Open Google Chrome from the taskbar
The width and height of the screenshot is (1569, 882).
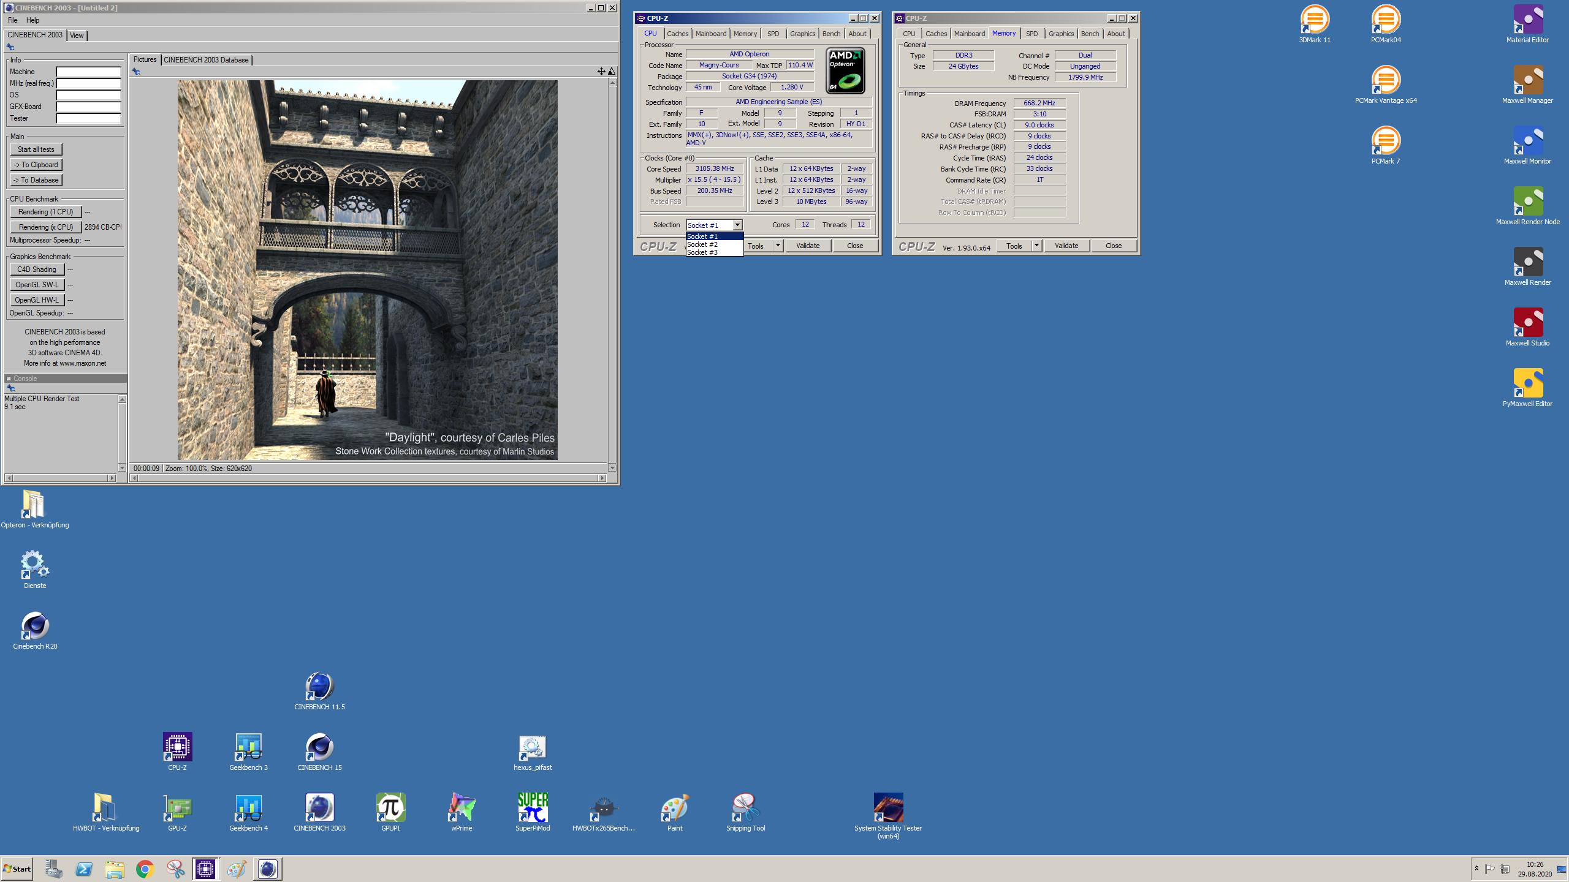(x=145, y=869)
